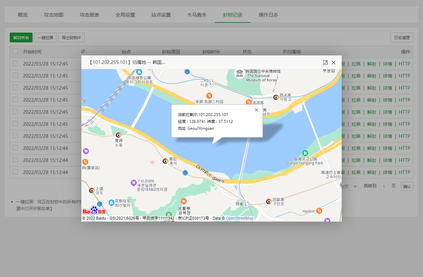
Task: Maximize the IP location map popup
Action: point(325,63)
